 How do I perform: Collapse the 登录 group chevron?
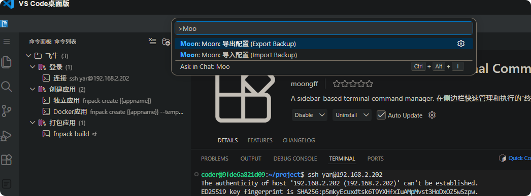tap(32, 67)
